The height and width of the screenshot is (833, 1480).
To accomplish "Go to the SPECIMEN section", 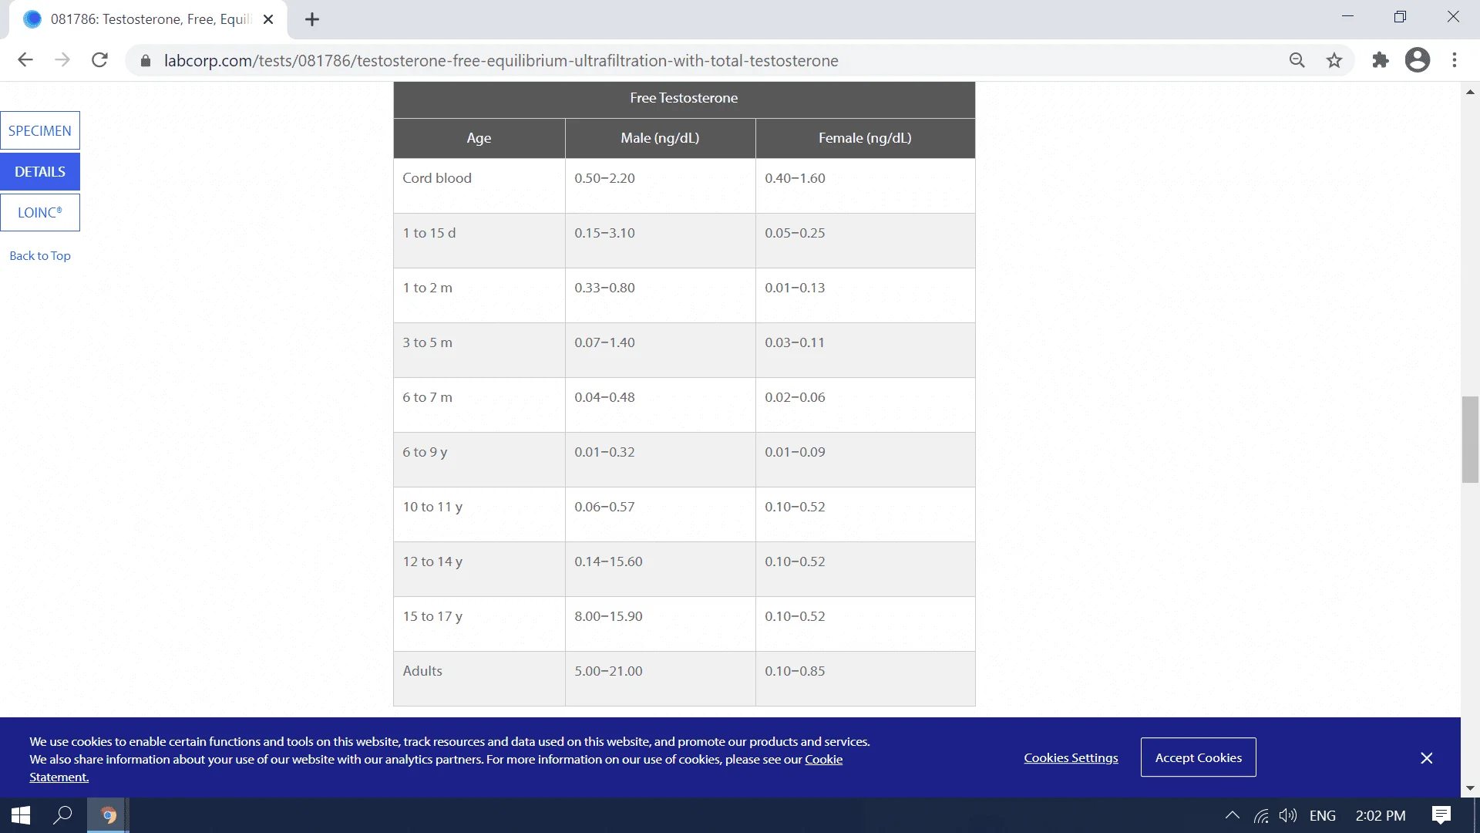I will click(40, 130).
